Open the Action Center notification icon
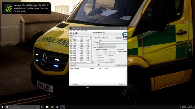This screenshot has height=109, width=195. (x=185, y=107)
